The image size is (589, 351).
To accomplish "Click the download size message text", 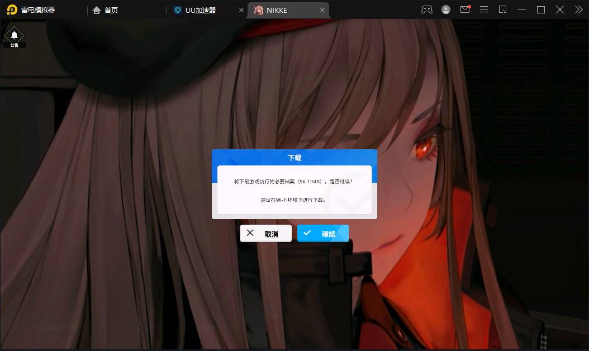I will click(x=294, y=182).
